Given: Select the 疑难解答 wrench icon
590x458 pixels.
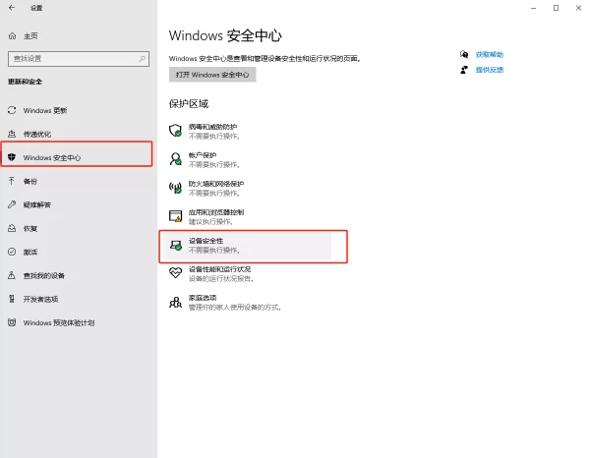Looking at the screenshot, I should pyautogui.click(x=12, y=204).
